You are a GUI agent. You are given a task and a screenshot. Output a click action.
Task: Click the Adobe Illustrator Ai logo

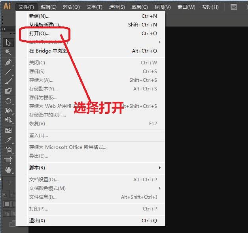7,6
